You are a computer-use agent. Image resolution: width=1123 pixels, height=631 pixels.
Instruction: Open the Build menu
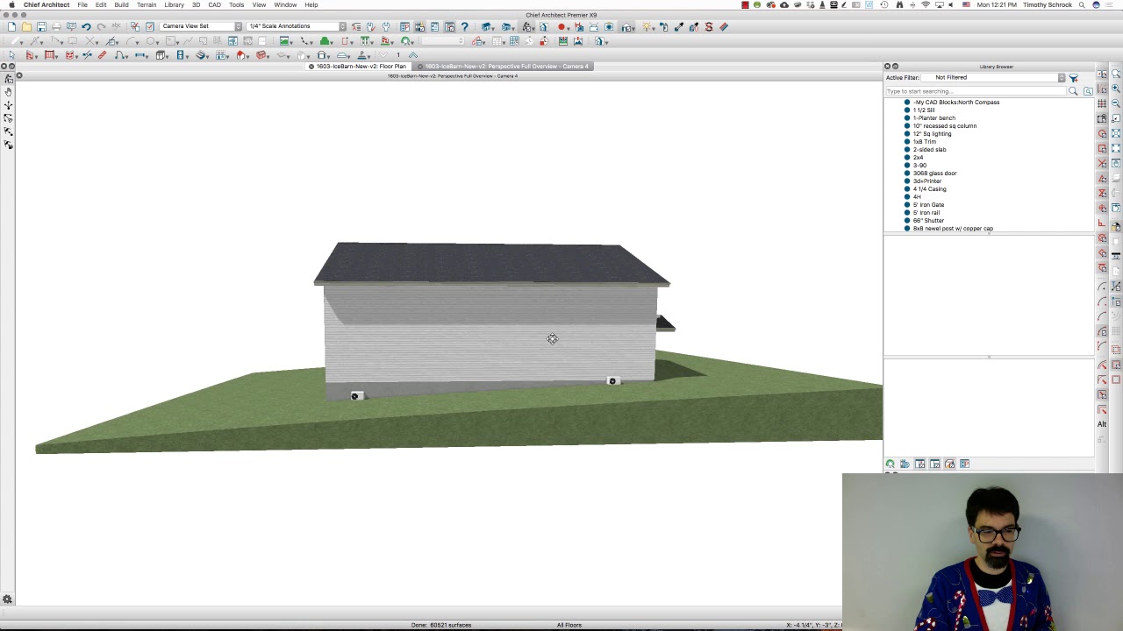tap(121, 4)
